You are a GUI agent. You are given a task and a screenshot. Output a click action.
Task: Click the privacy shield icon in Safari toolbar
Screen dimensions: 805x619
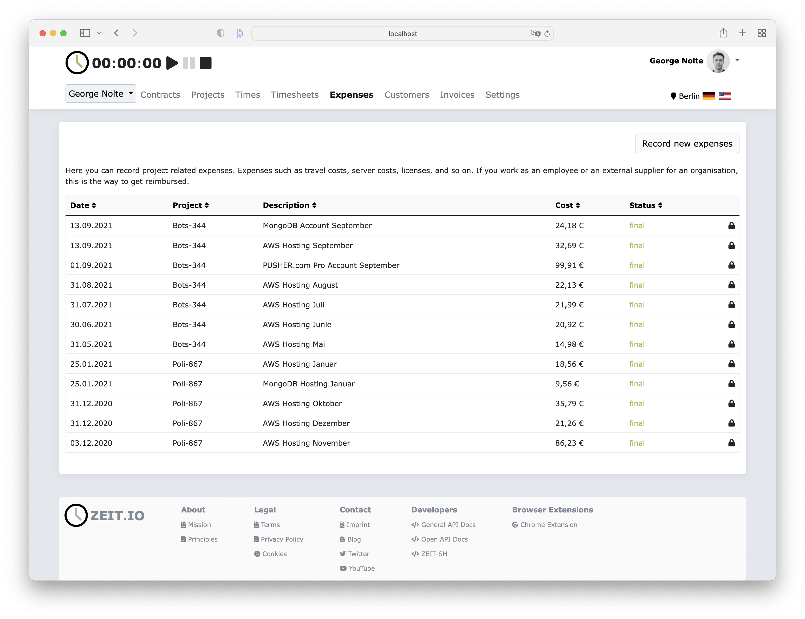tap(221, 33)
